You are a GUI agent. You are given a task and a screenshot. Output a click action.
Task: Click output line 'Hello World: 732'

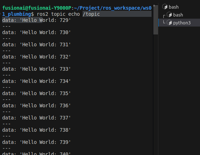coord(36,57)
